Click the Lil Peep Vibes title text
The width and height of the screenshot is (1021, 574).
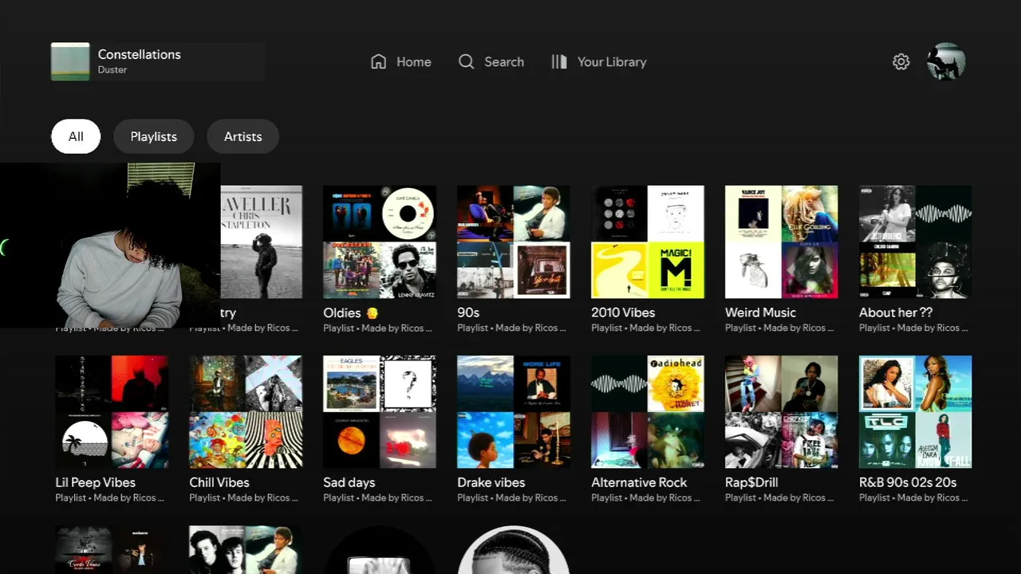coord(96,482)
